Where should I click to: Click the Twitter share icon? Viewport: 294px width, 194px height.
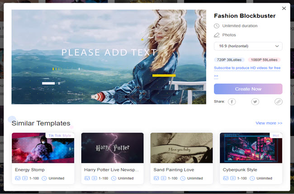pos(255,102)
